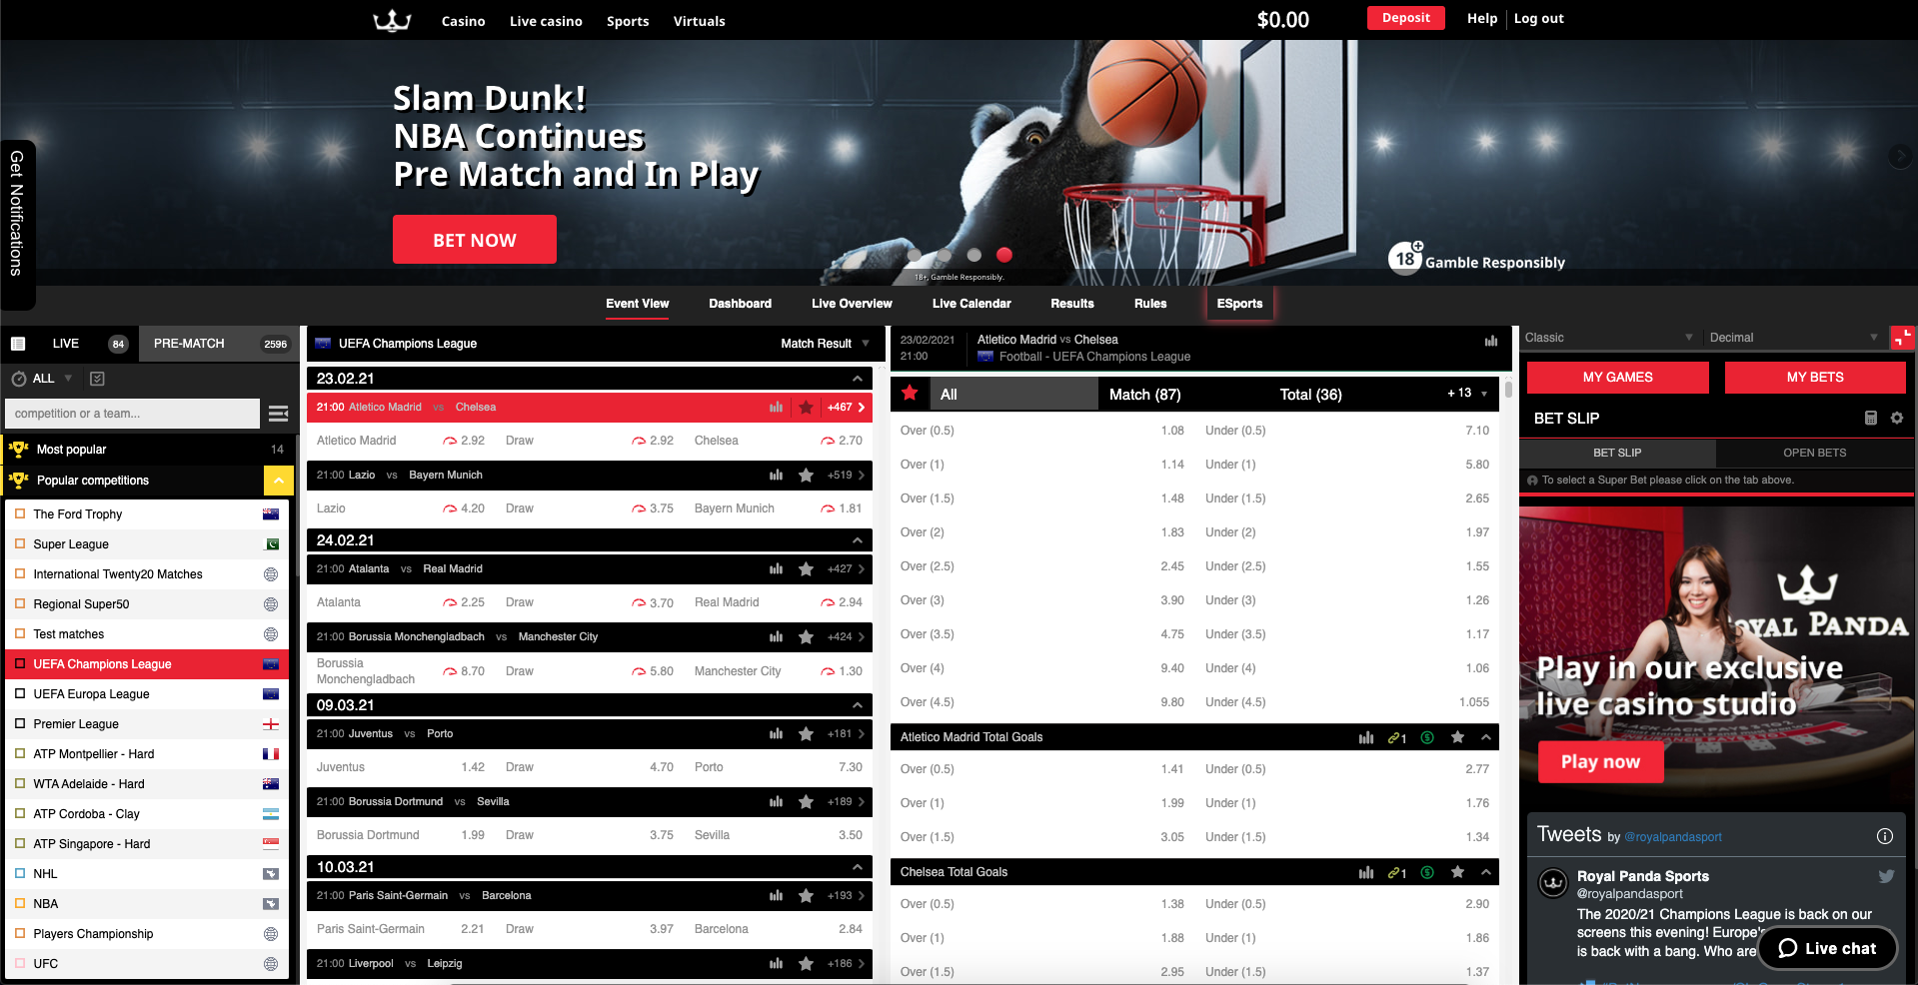
Task: Toggle the checkbox icon next to ALL filter
Action: click(97, 379)
